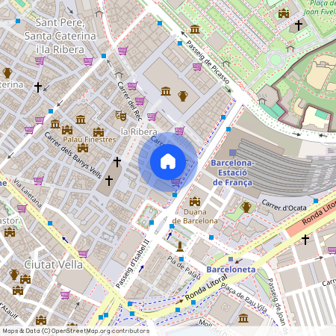Select the Passeig de Picasso street name
Screen dimensions: 336x336
[208, 62]
